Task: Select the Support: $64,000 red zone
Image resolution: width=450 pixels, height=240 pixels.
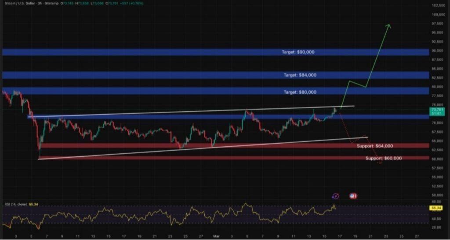Action: tap(236, 146)
